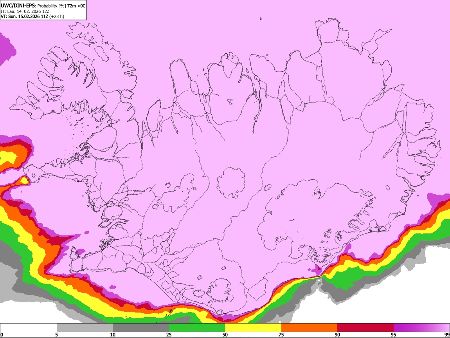Click the legend value '95'

pos(394,334)
